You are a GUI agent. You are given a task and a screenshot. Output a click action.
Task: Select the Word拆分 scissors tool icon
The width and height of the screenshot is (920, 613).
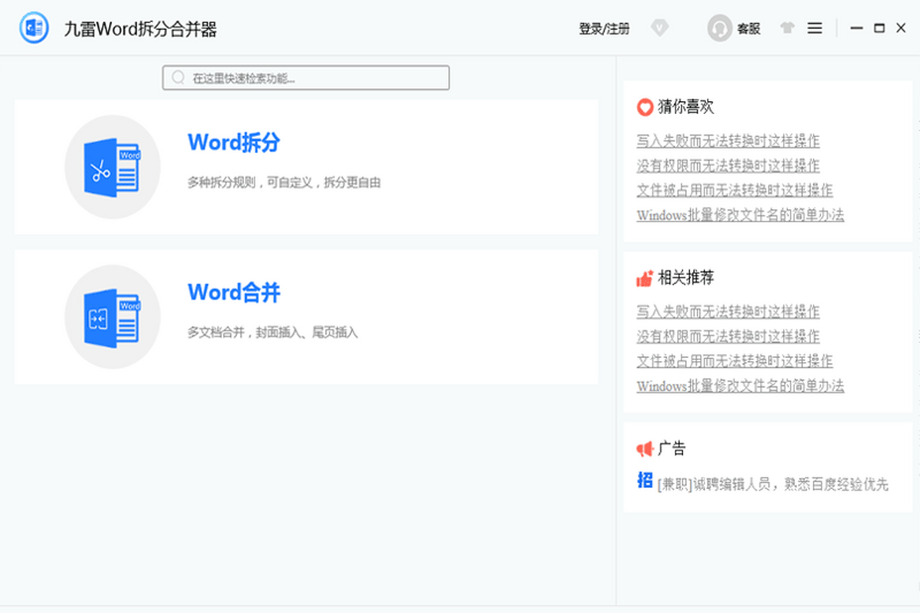coord(113,166)
